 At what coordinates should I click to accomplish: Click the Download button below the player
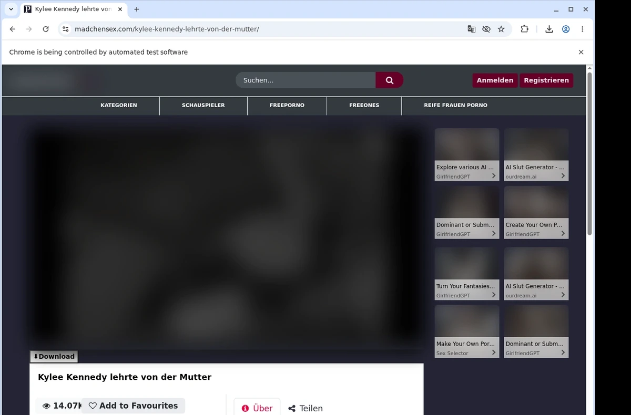click(54, 357)
